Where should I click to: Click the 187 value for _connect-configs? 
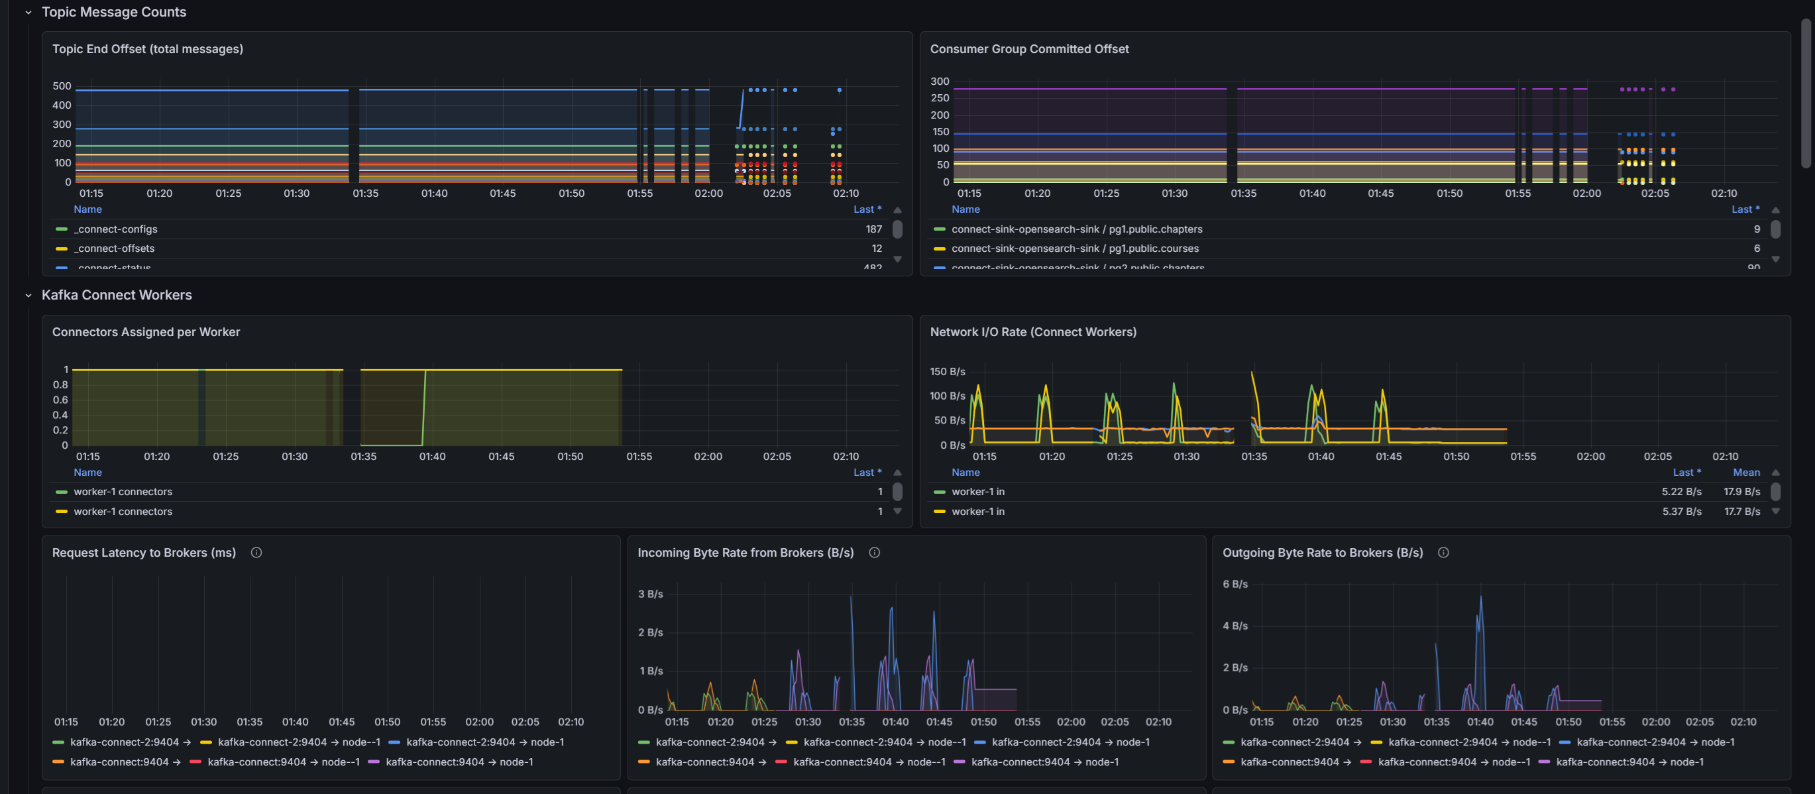click(873, 230)
